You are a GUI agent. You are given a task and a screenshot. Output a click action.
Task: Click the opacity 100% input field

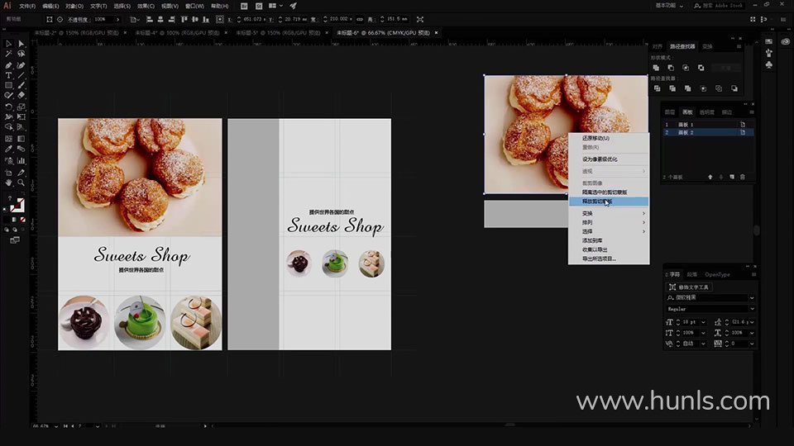tap(103, 19)
